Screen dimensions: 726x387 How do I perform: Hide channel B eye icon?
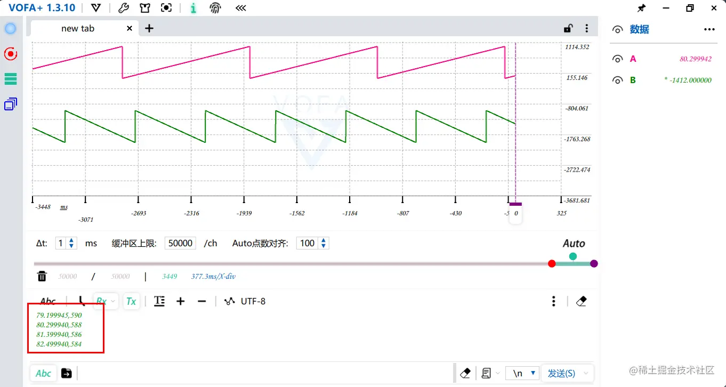(618, 80)
